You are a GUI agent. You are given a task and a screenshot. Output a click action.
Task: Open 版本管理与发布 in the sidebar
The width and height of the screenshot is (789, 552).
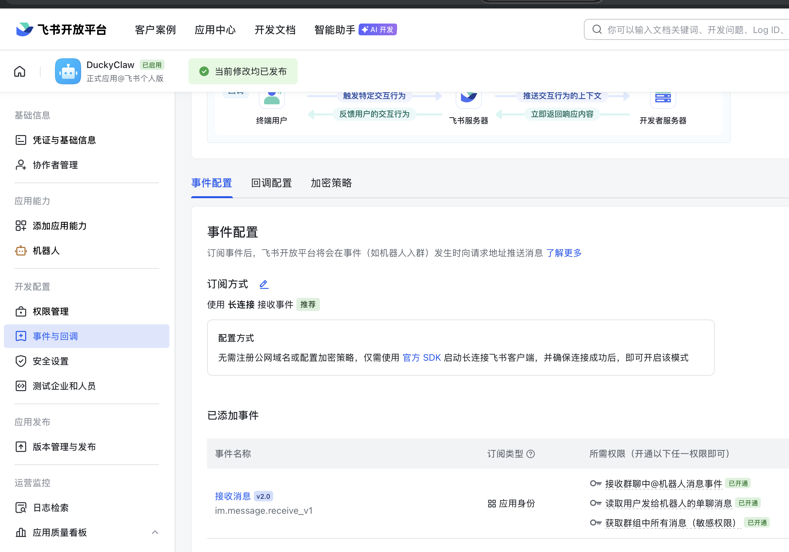pyautogui.click(x=64, y=447)
